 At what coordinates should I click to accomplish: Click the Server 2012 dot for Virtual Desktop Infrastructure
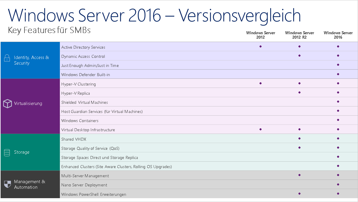260,129
